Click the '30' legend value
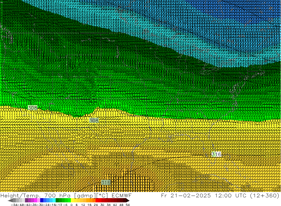This screenshot has width=281, height=206. pos(102,205)
